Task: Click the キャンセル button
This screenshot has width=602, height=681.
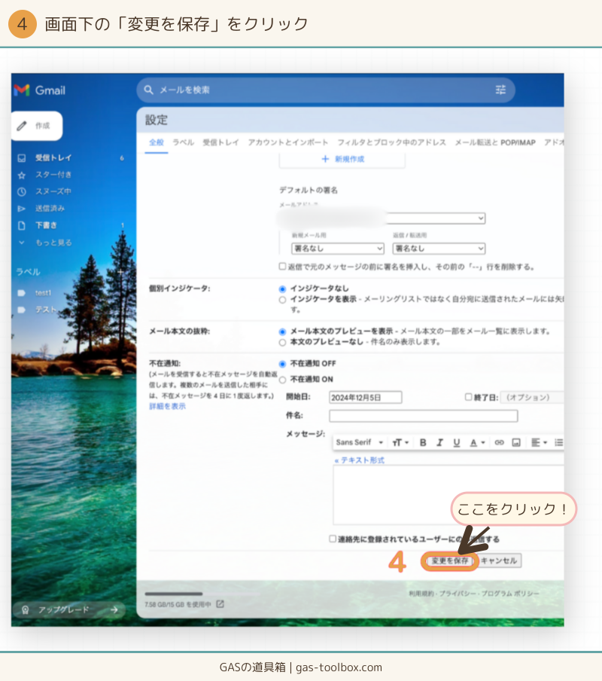Action: (x=499, y=560)
